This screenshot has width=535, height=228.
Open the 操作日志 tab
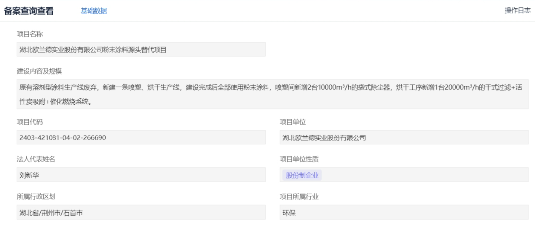[518, 10]
